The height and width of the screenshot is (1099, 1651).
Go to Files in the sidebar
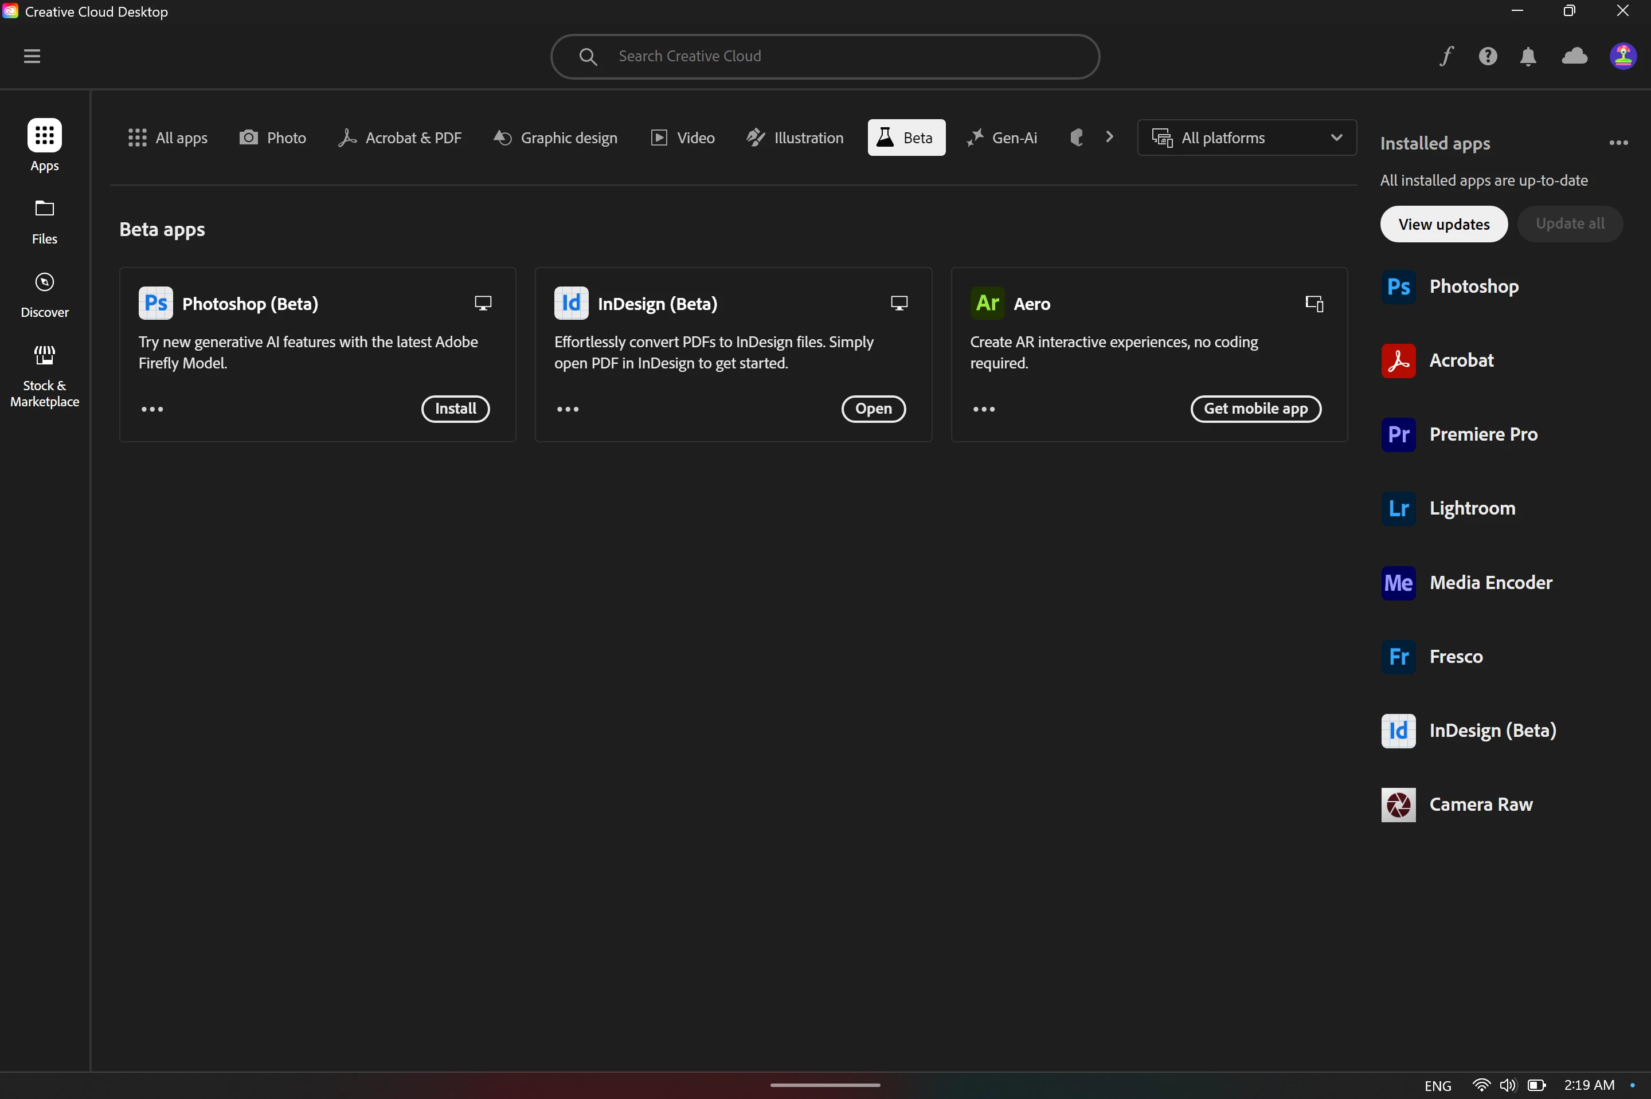pyautogui.click(x=44, y=222)
